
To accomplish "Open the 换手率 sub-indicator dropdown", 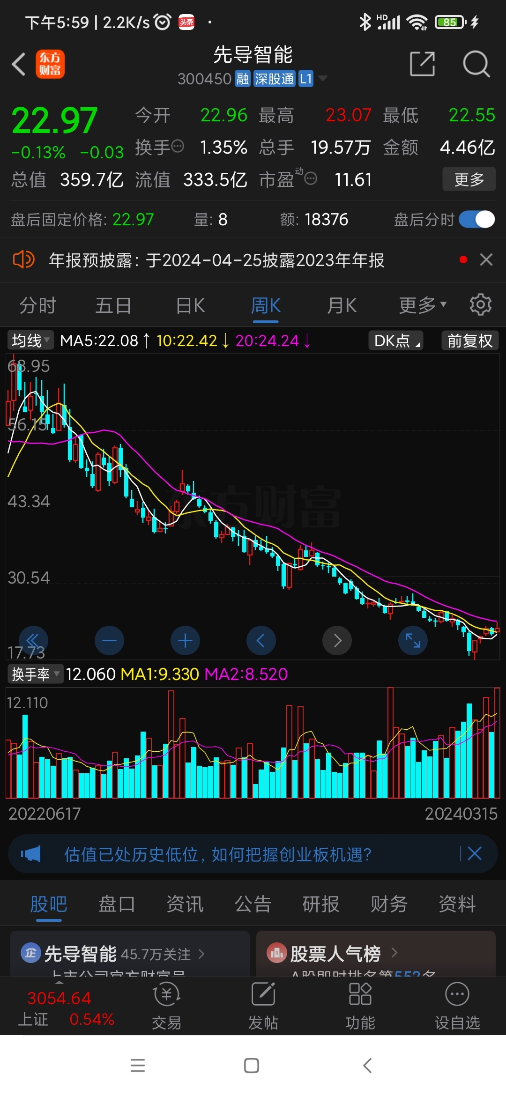I will tap(35, 674).
